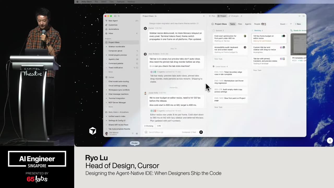Open the Erik Nilsson account menu
Viewport: 334px width, 188px height.
(x=112, y=133)
